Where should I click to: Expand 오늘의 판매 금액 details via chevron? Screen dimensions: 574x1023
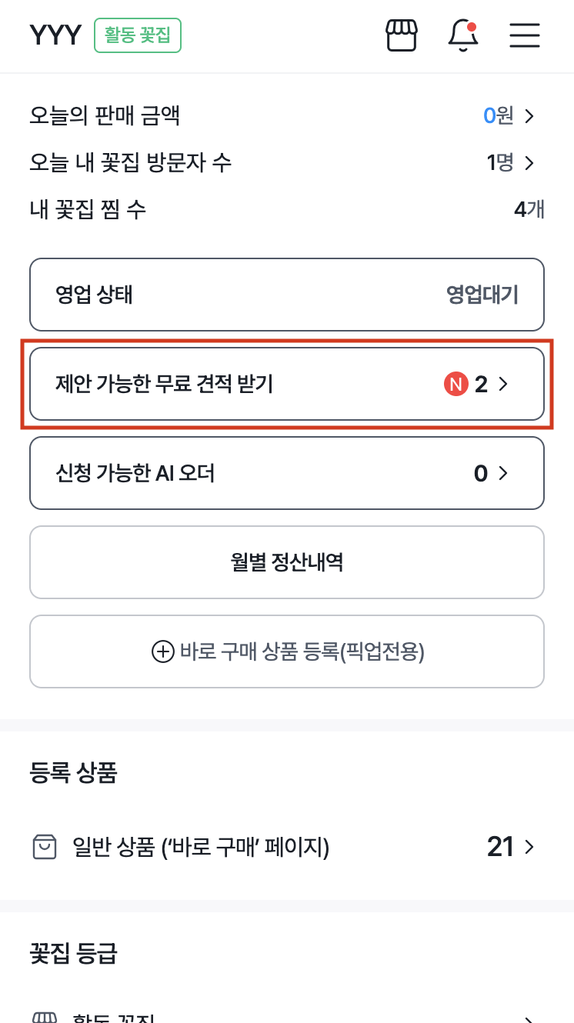coord(529,116)
